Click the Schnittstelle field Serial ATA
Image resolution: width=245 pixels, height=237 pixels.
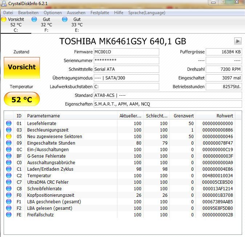click(x=126, y=69)
